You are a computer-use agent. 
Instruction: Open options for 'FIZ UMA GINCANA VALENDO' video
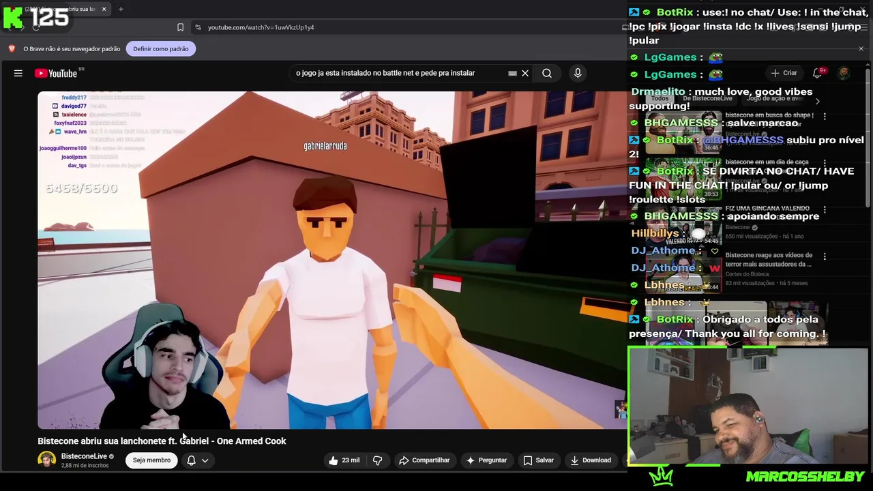point(825,209)
